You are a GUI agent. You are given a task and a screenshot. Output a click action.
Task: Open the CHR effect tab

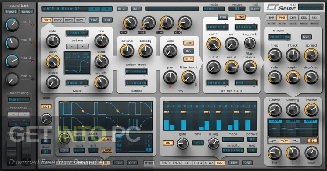293,17
